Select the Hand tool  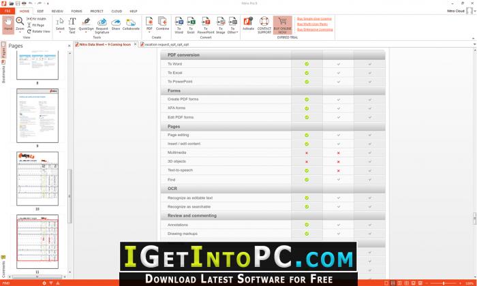tap(8, 25)
